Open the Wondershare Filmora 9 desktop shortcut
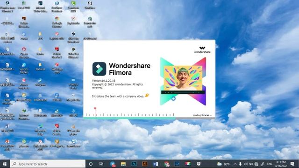The width and height of the screenshot is (299, 168). click(7, 7)
